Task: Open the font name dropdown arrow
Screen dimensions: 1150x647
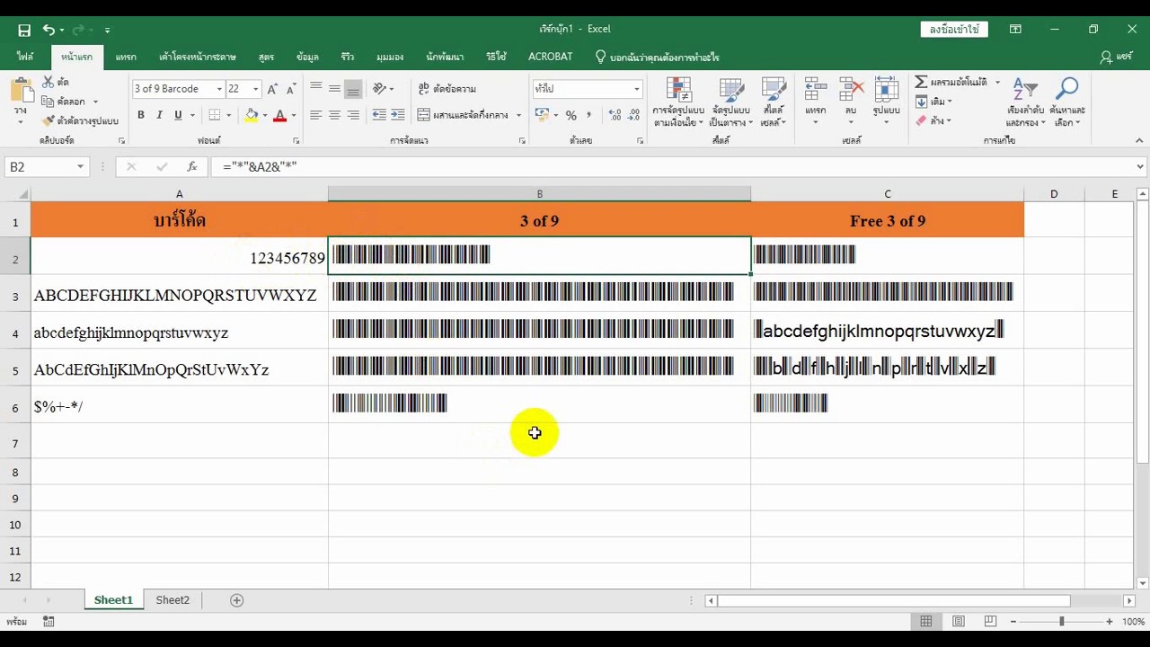Action: pos(218,89)
